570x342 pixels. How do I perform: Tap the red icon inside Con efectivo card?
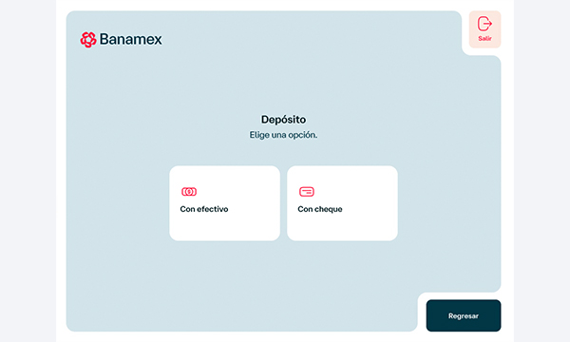pyautogui.click(x=189, y=192)
